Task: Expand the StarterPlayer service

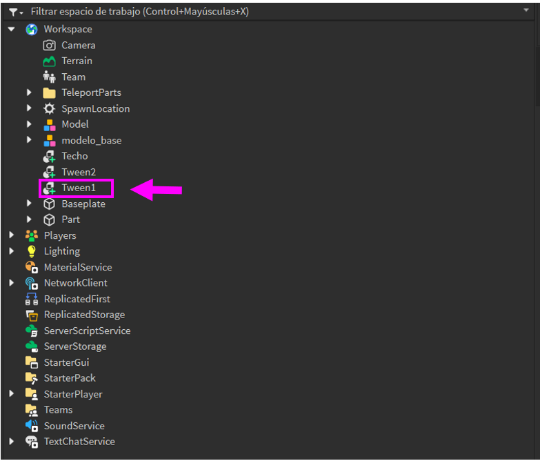Action: pyautogui.click(x=12, y=393)
